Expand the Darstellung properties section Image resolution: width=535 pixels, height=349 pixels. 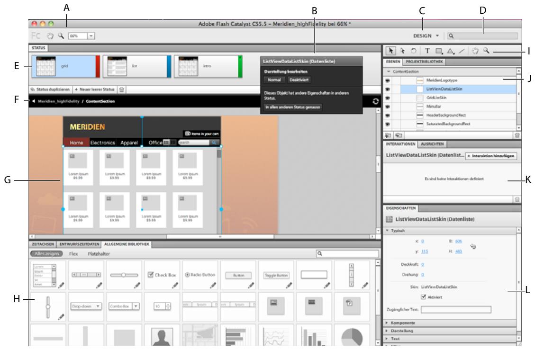click(387, 331)
